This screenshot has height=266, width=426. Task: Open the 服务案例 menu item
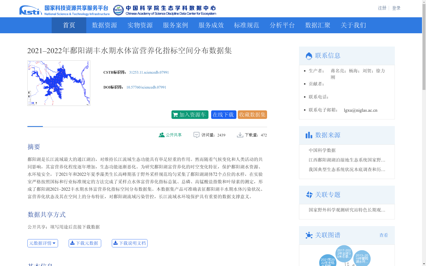pyautogui.click(x=175, y=25)
